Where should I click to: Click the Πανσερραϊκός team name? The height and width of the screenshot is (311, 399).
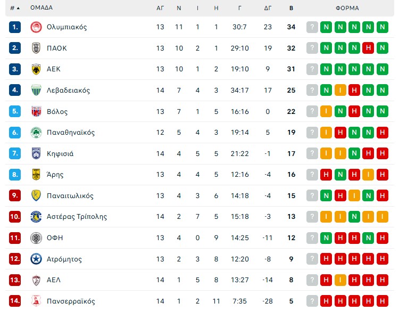click(x=71, y=301)
